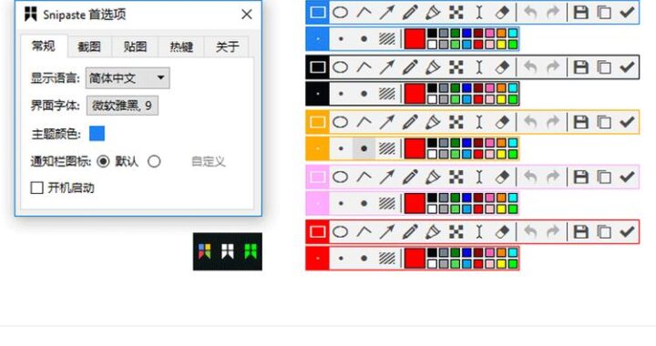The height and width of the screenshot is (346, 656).
Task: Select rectangle tool in red toolbar
Action: tap(318, 231)
